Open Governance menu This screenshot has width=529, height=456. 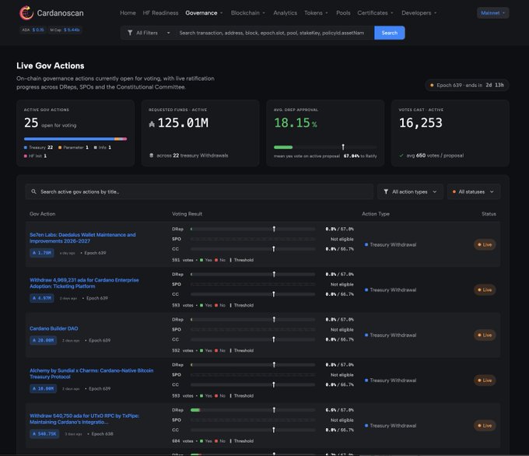pyautogui.click(x=204, y=12)
